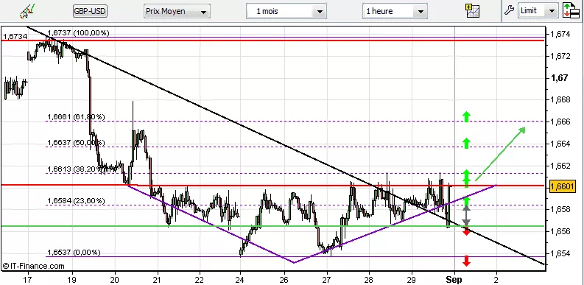Click the date axis label 22
Screen dimensions: 584x285
pyautogui.click(x=200, y=279)
